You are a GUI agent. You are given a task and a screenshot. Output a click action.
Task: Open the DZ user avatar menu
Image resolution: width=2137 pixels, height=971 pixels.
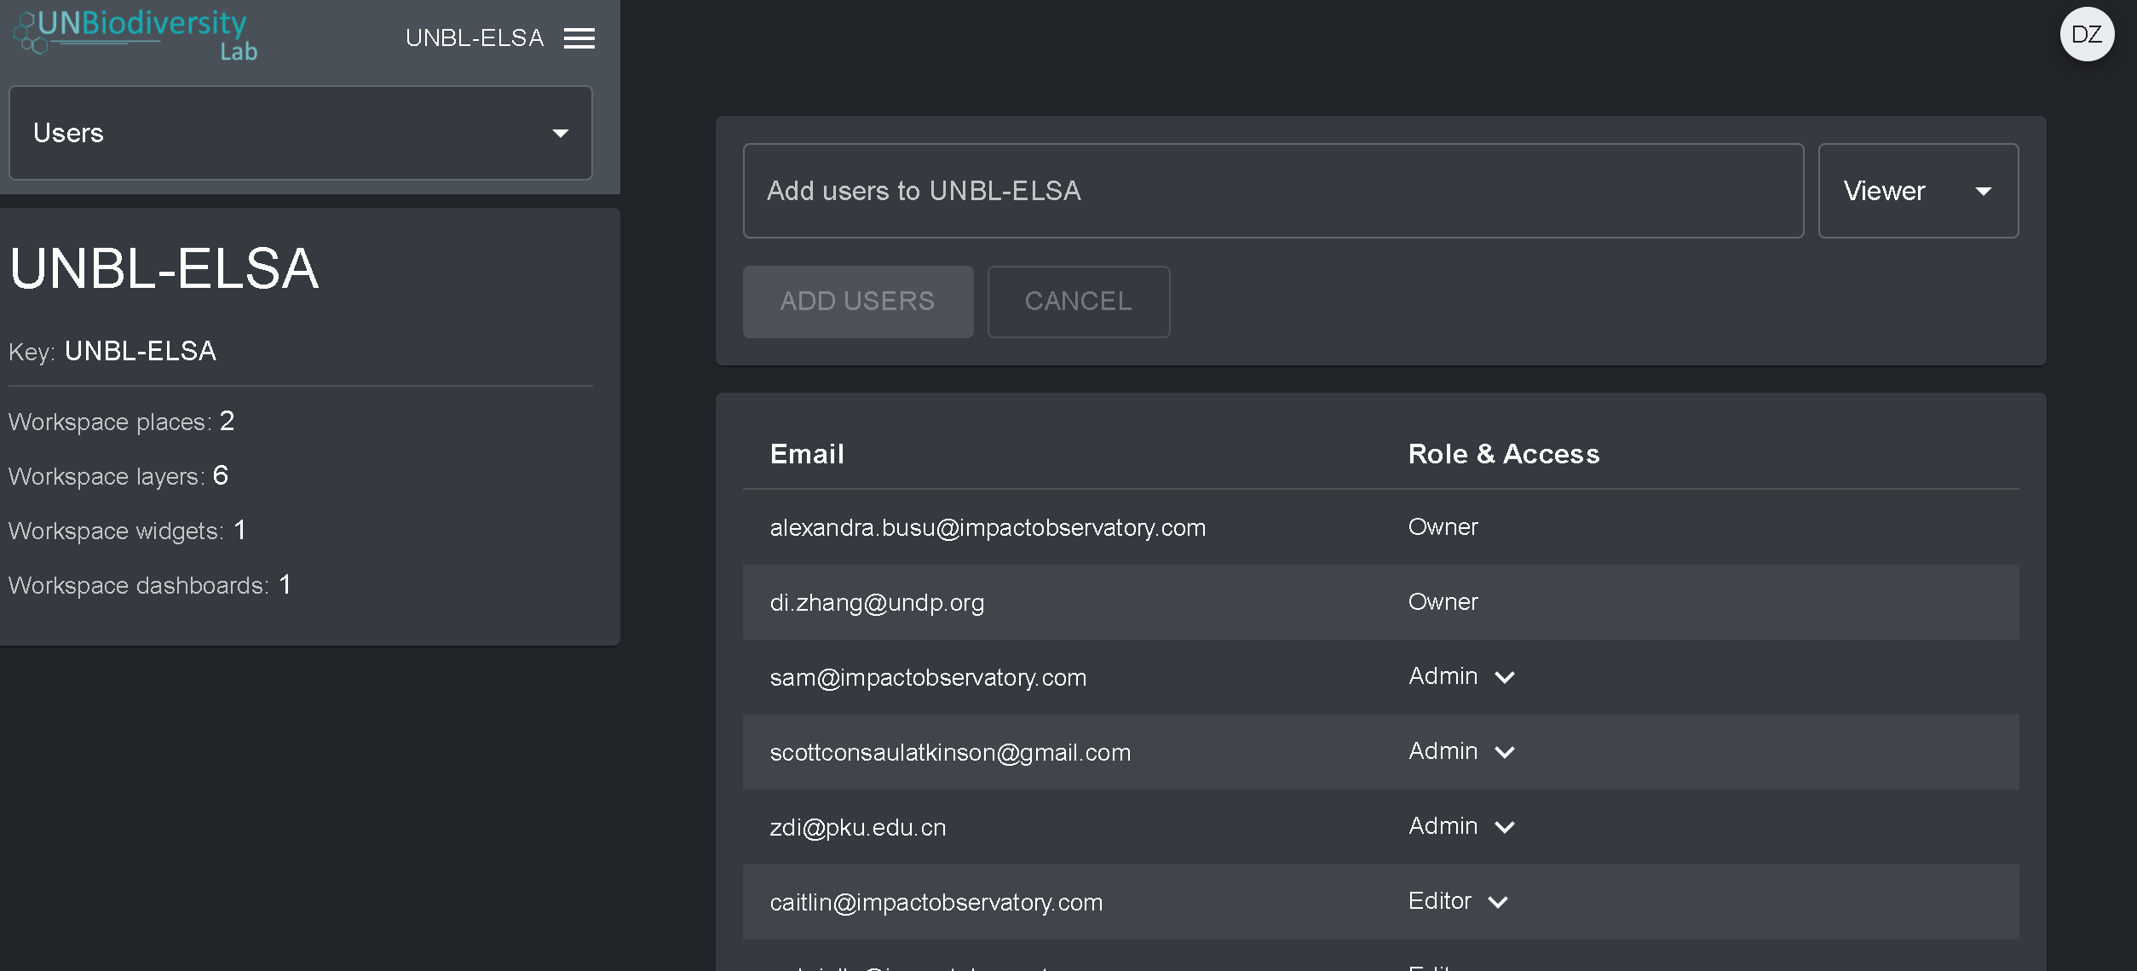[2086, 34]
